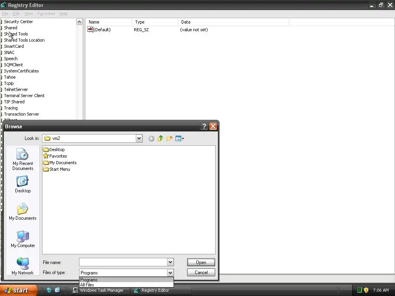The image size is (395, 296).
Task: Select the Tahoe registry key
Action: [10, 77]
